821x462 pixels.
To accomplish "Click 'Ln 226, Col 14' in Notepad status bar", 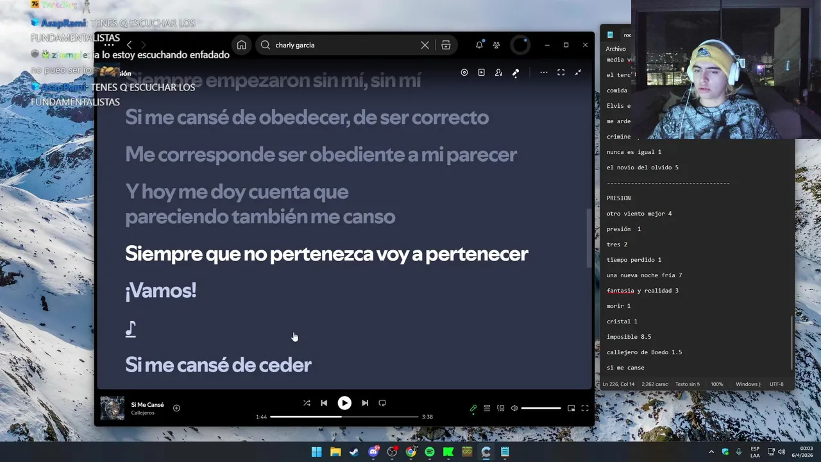I will coord(618,384).
